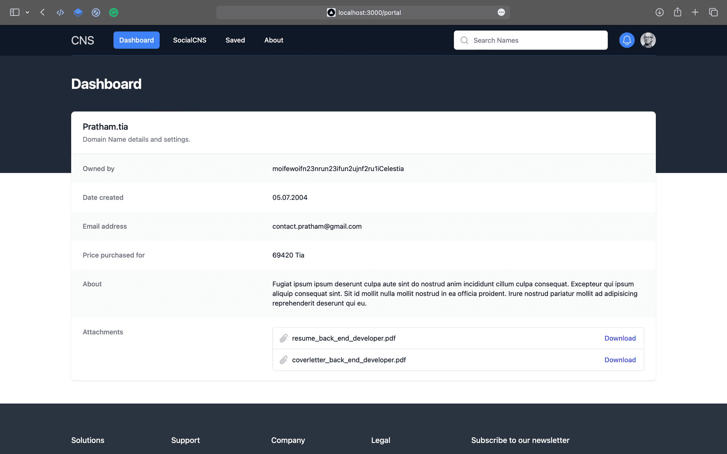Open the Downloads icon in the toolbar
The image size is (727, 454).
pyautogui.click(x=659, y=12)
